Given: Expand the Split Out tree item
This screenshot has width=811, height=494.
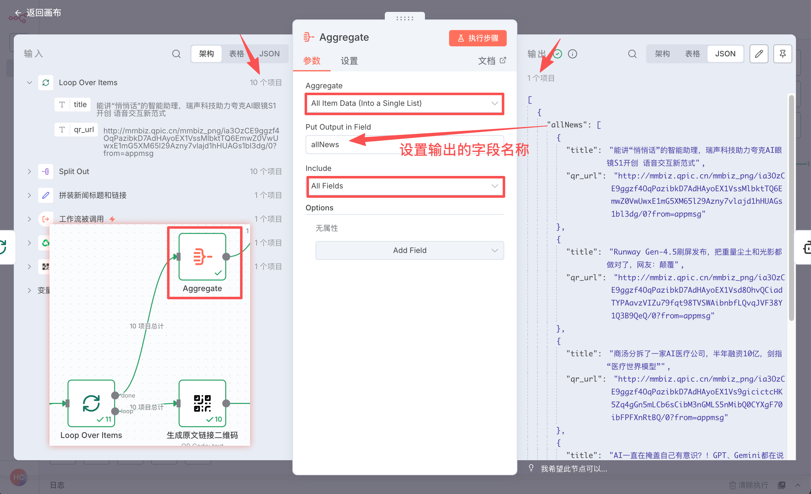Looking at the screenshot, I should click(x=29, y=171).
